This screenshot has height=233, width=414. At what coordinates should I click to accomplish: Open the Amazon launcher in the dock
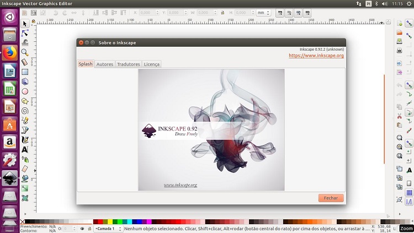click(10, 142)
